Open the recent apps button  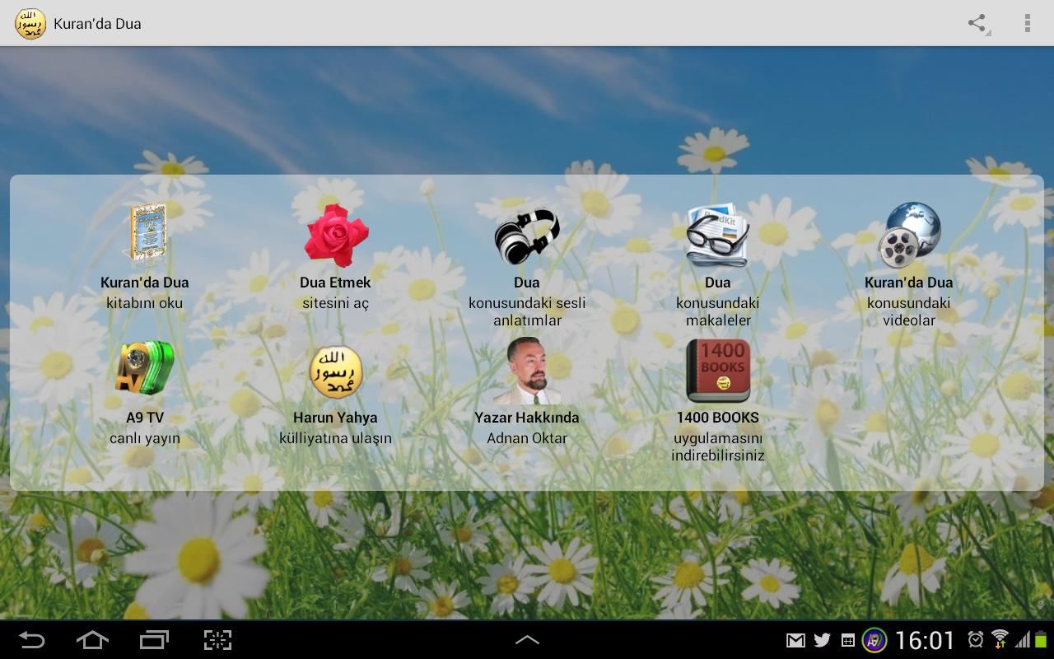point(154,640)
